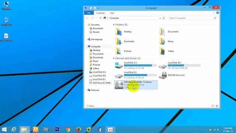Open the Computer ribbon tab

[x=100, y=13]
